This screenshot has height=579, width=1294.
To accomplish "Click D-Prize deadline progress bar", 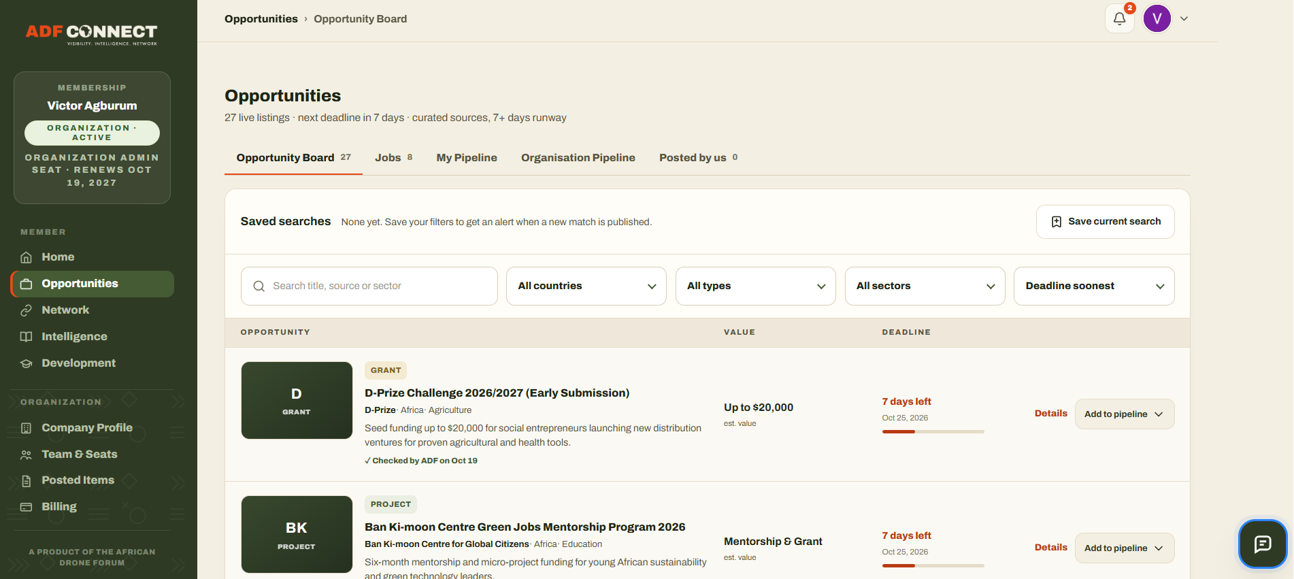I will pos(933,432).
